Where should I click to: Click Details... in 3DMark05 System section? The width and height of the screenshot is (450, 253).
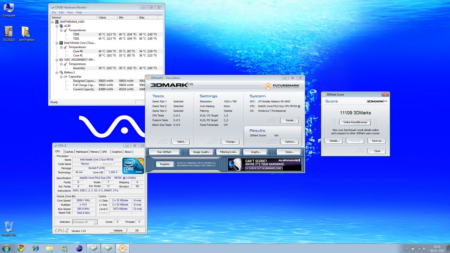pos(291,120)
